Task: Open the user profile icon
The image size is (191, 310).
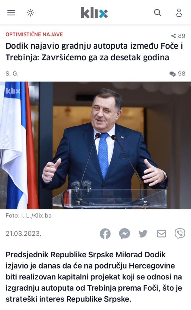Action: [x=179, y=13]
